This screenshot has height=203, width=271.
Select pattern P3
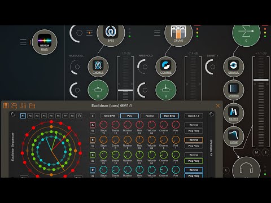pos(37,116)
